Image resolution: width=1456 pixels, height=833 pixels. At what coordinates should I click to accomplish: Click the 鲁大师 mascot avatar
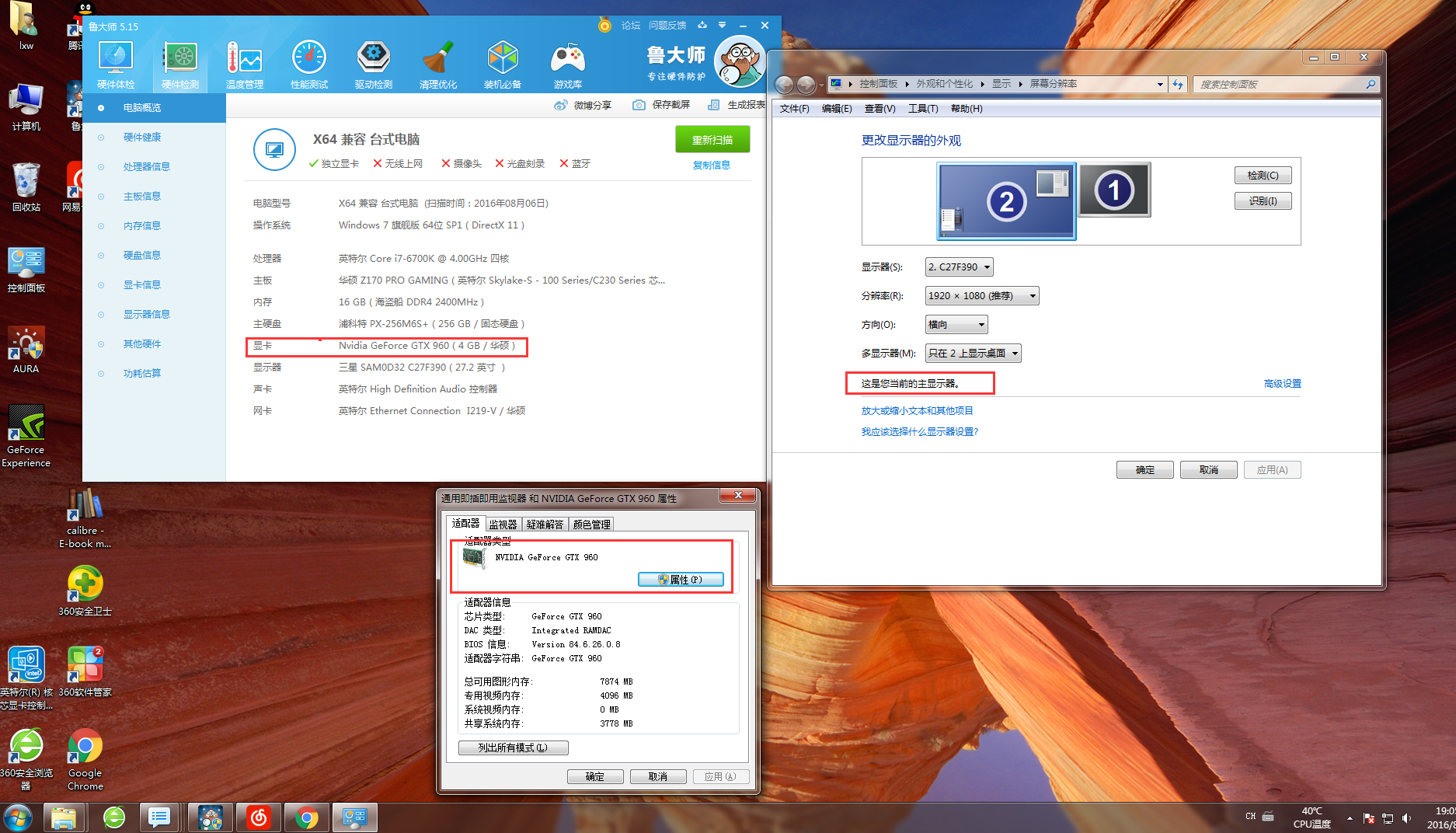tap(739, 61)
